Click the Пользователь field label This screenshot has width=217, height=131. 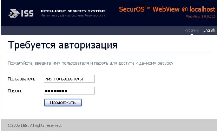tap(22, 79)
